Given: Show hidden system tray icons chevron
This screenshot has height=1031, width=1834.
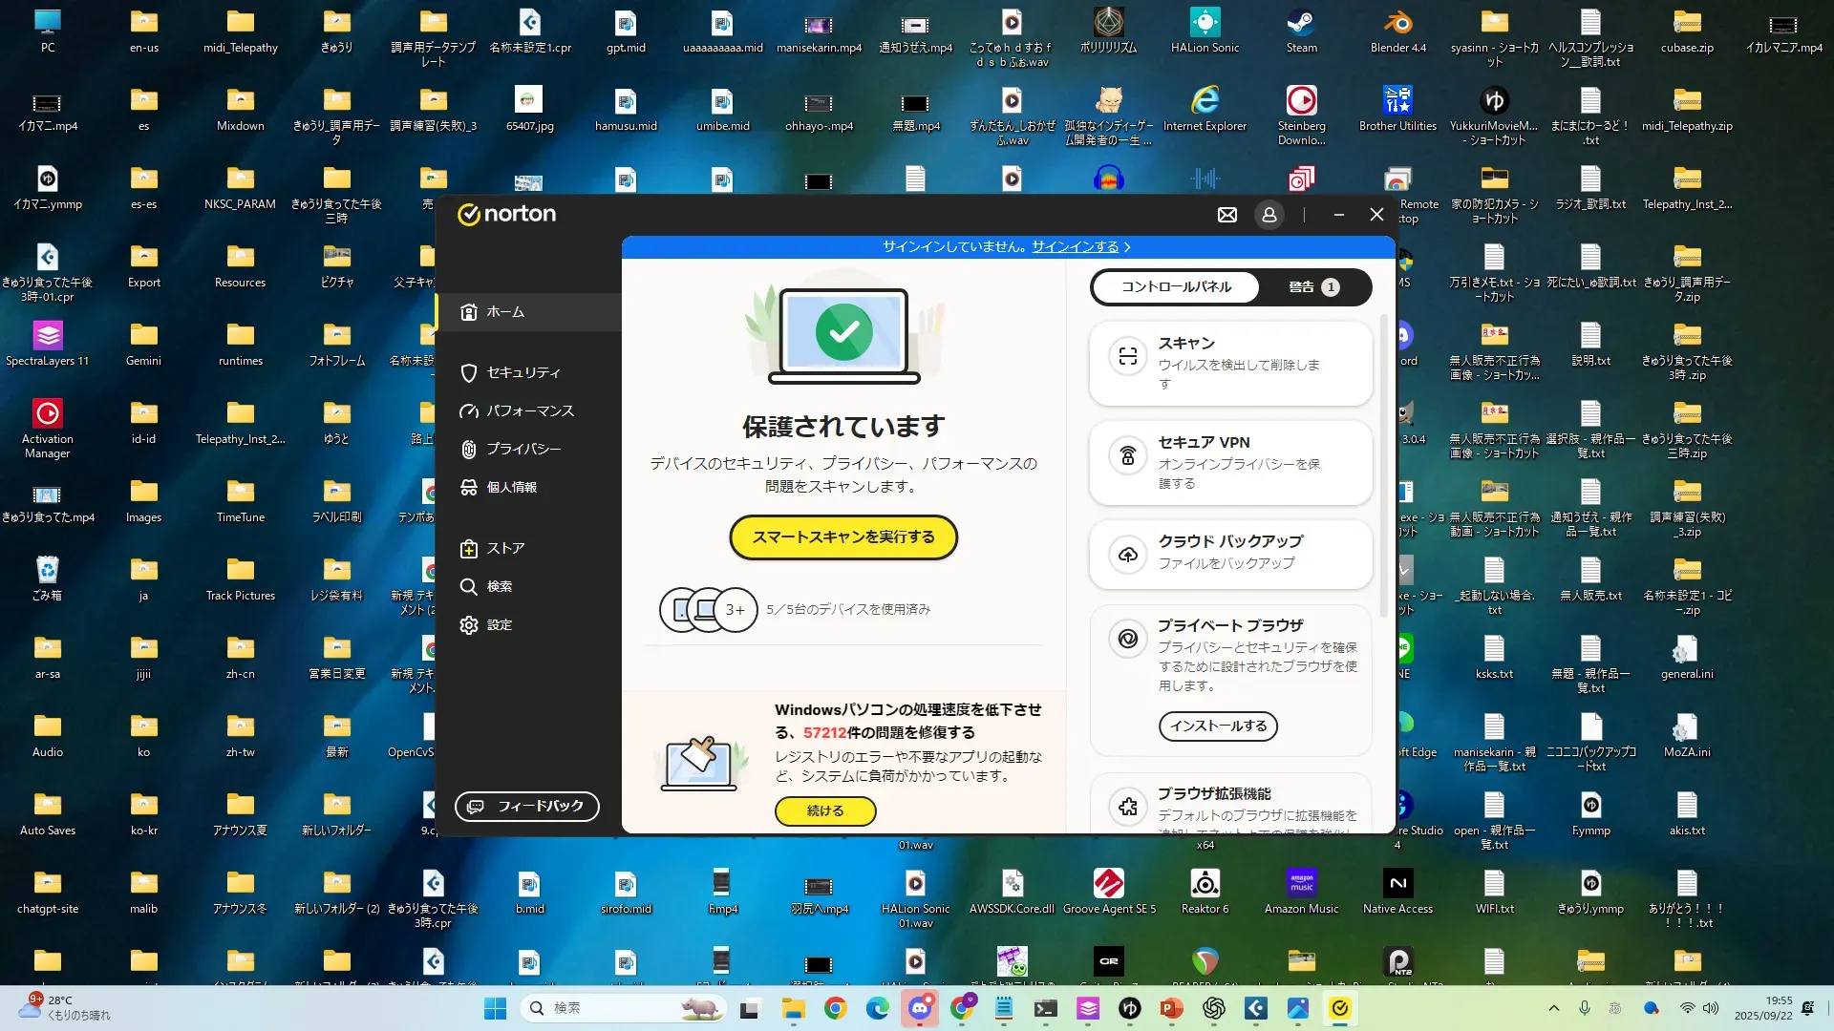Looking at the screenshot, I should (x=1553, y=1008).
